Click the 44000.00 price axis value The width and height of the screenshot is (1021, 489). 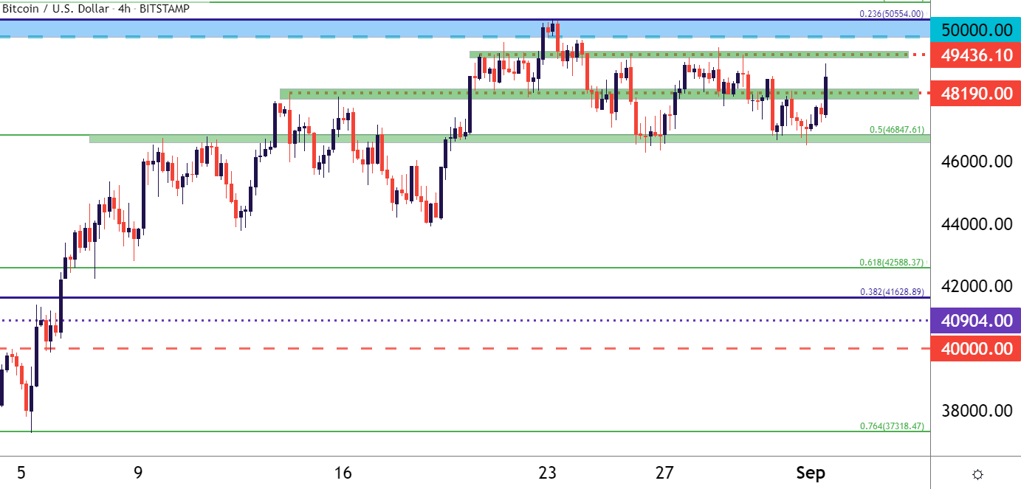coord(976,224)
